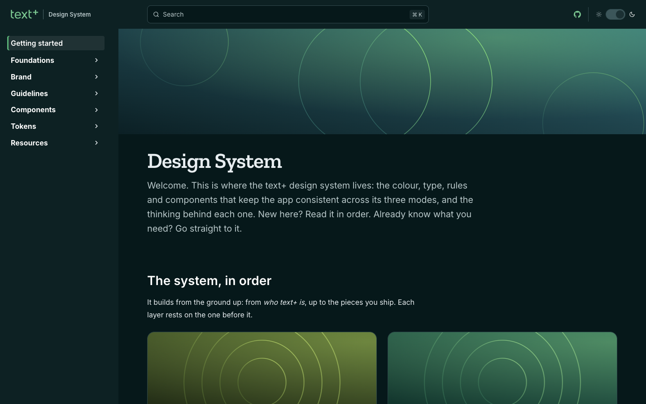Open the Guidelines section
This screenshot has height=404, width=646.
pos(29,93)
